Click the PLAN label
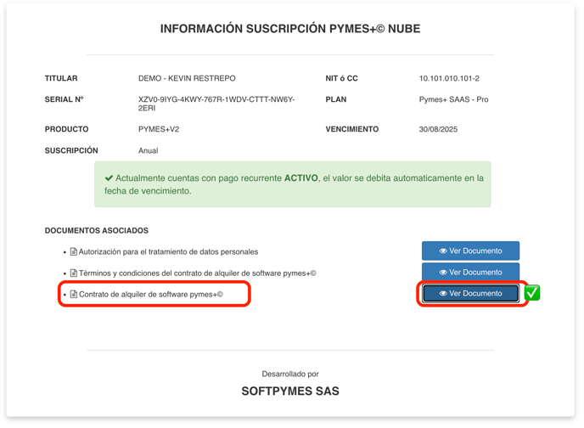The height and width of the screenshot is (428, 584). point(336,99)
